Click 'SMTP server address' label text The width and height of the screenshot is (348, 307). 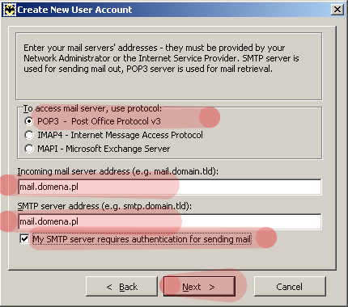pyautogui.click(x=104, y=206)
